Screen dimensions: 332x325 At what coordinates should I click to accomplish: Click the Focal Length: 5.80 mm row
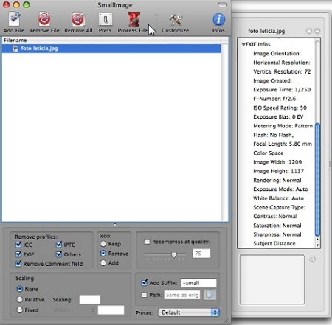[x=283, y=144]
